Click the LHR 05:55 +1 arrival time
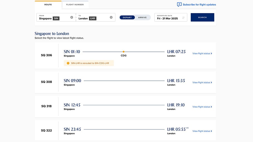The image size is (253, 142). pos(178,129)
